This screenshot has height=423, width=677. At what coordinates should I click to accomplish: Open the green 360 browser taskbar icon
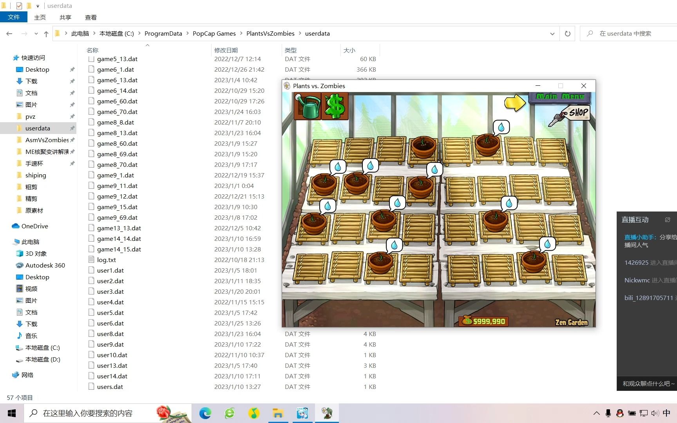pyautogui.click(x=230, y=413)
